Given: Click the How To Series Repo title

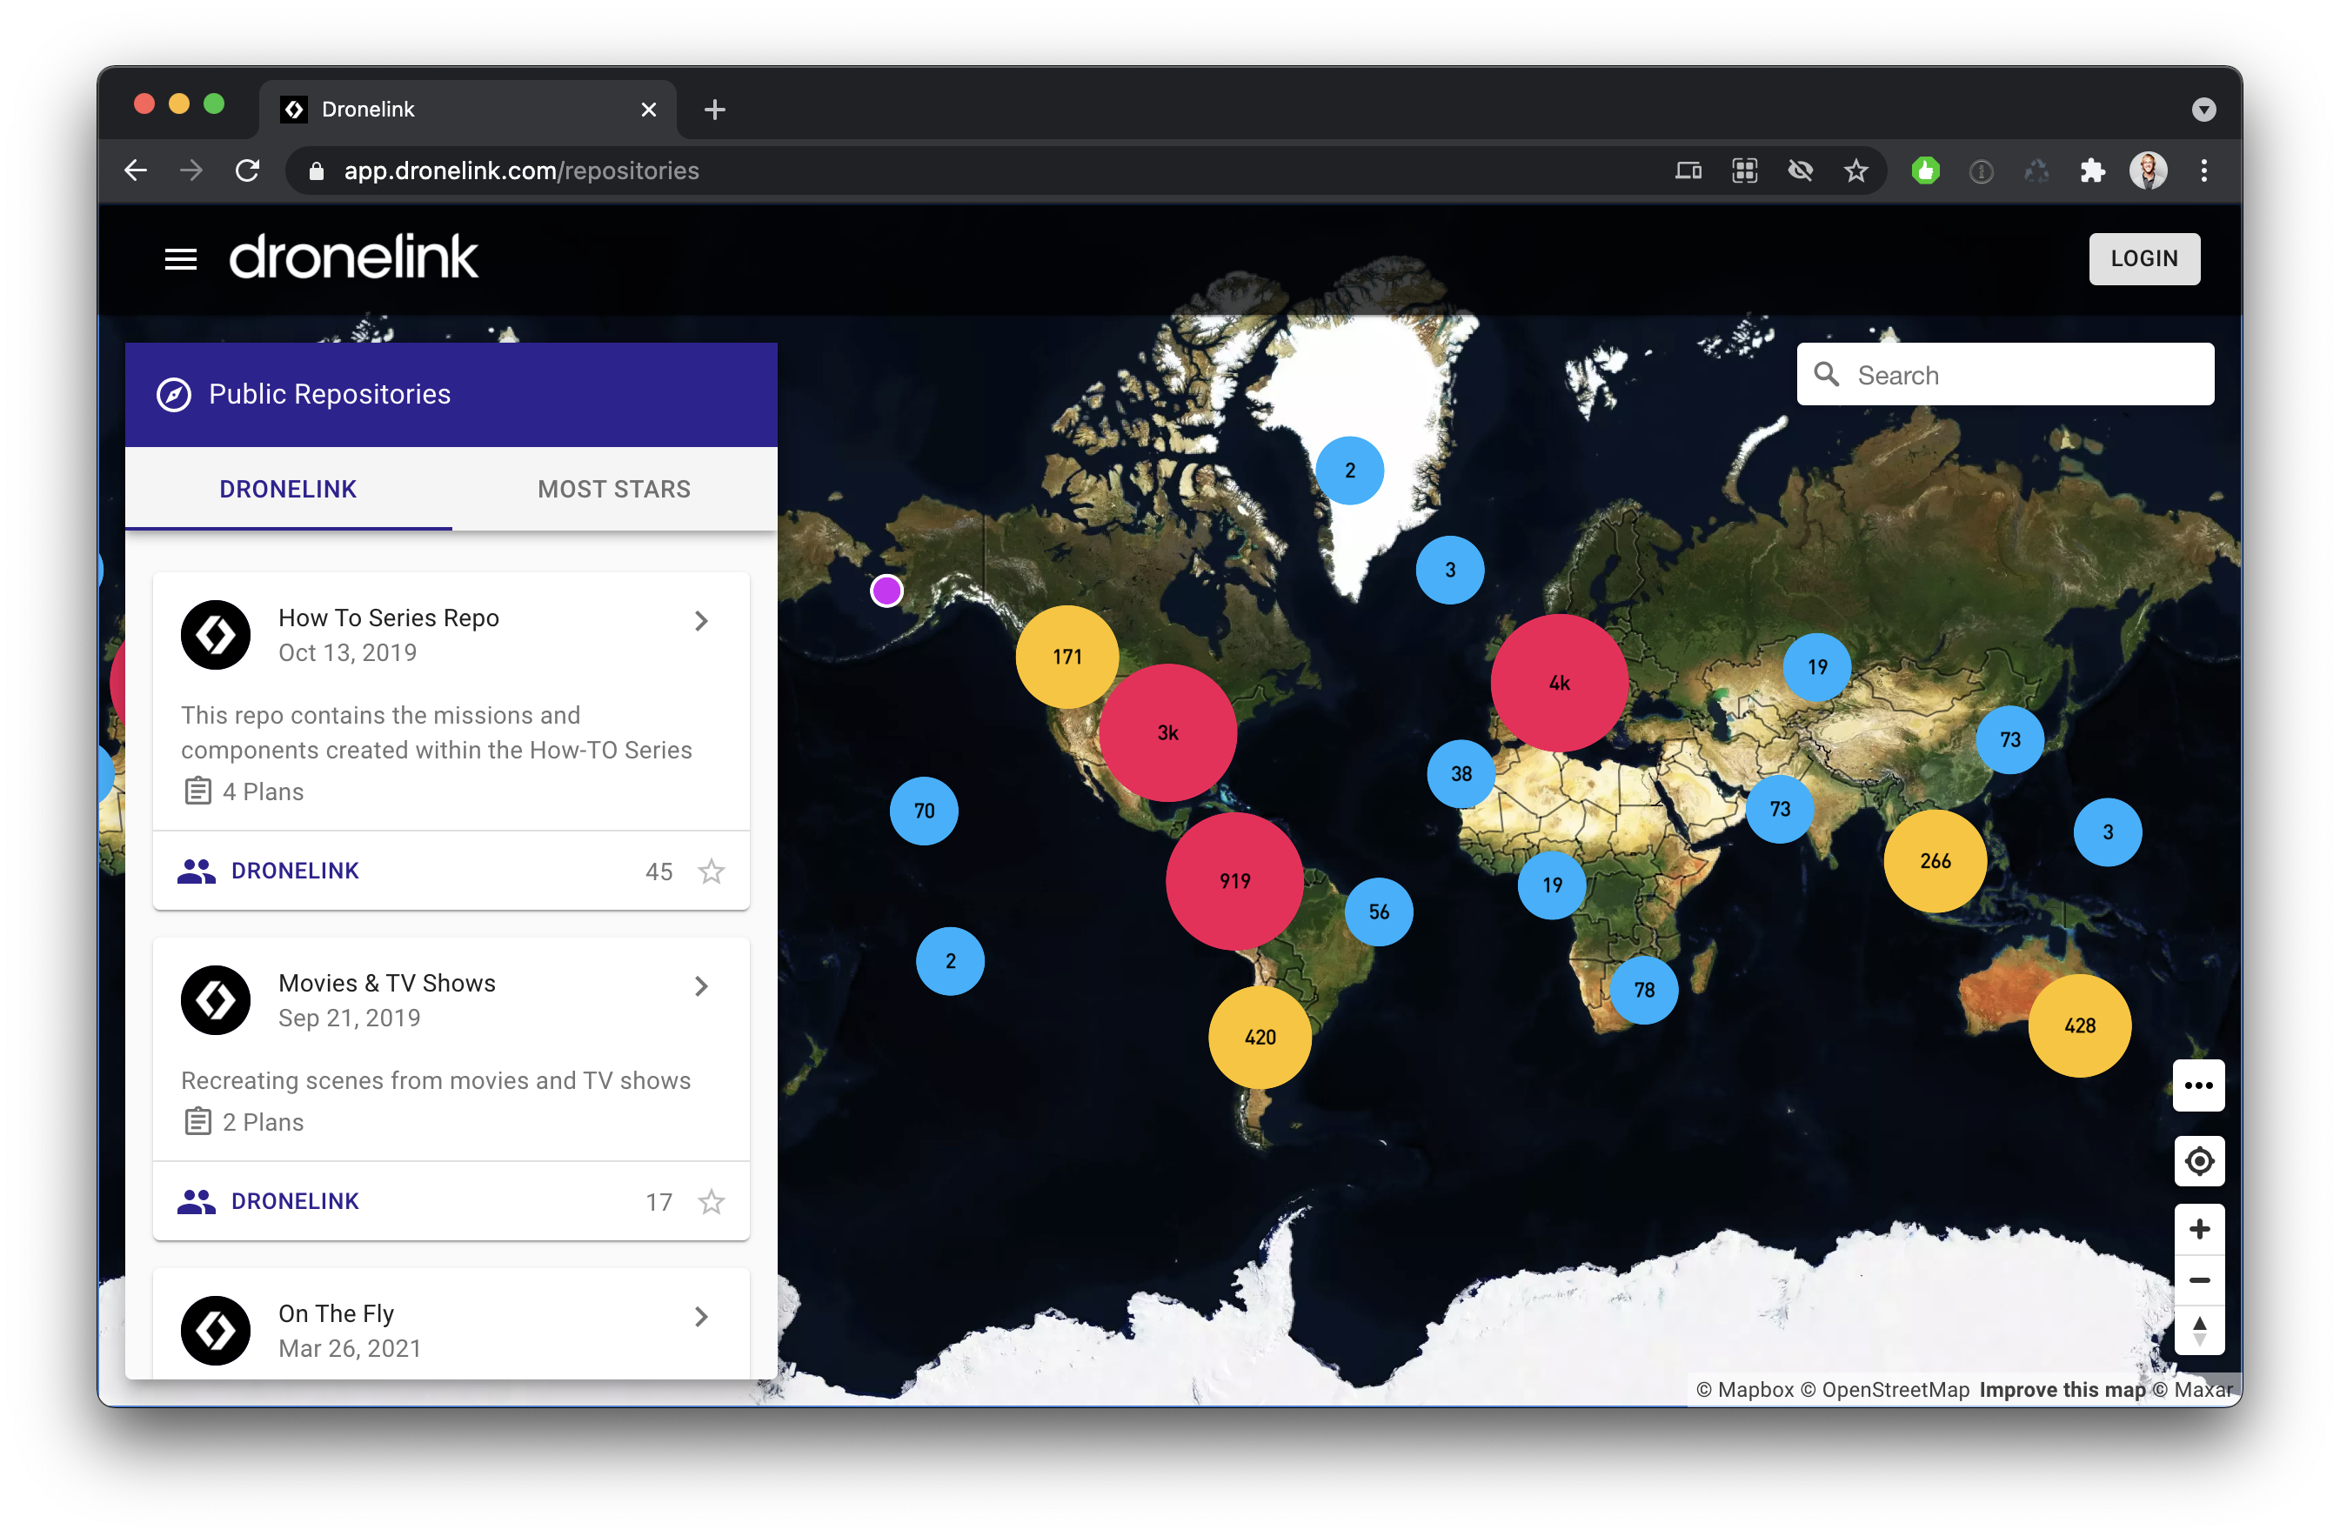Looking at the screenshot, I should tap(388, 618).
